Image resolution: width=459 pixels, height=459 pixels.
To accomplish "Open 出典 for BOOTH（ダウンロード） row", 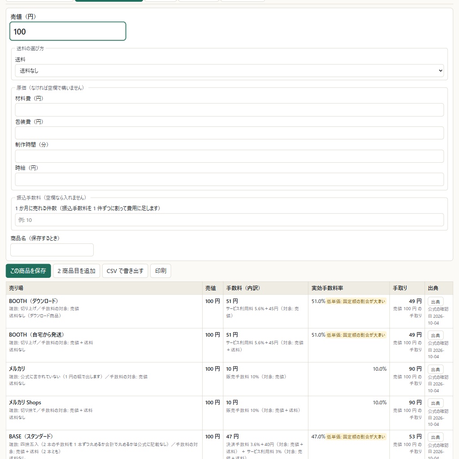I will 435,302.
